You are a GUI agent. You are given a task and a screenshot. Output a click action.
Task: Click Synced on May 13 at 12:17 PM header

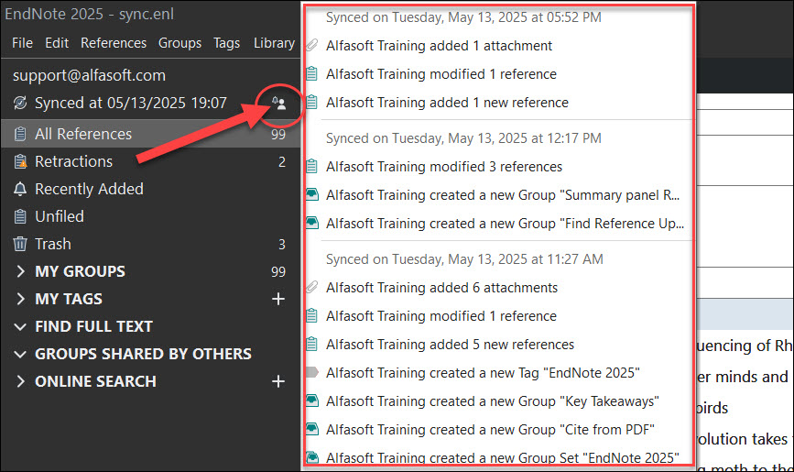463,137
